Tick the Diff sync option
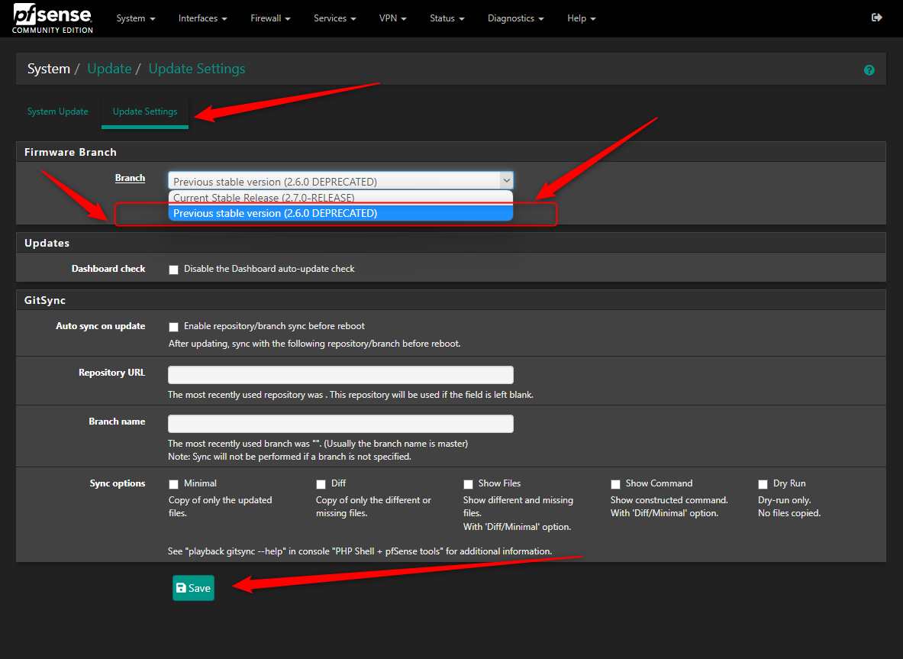This screenshot has width=903, height=659. pos(321,484)
